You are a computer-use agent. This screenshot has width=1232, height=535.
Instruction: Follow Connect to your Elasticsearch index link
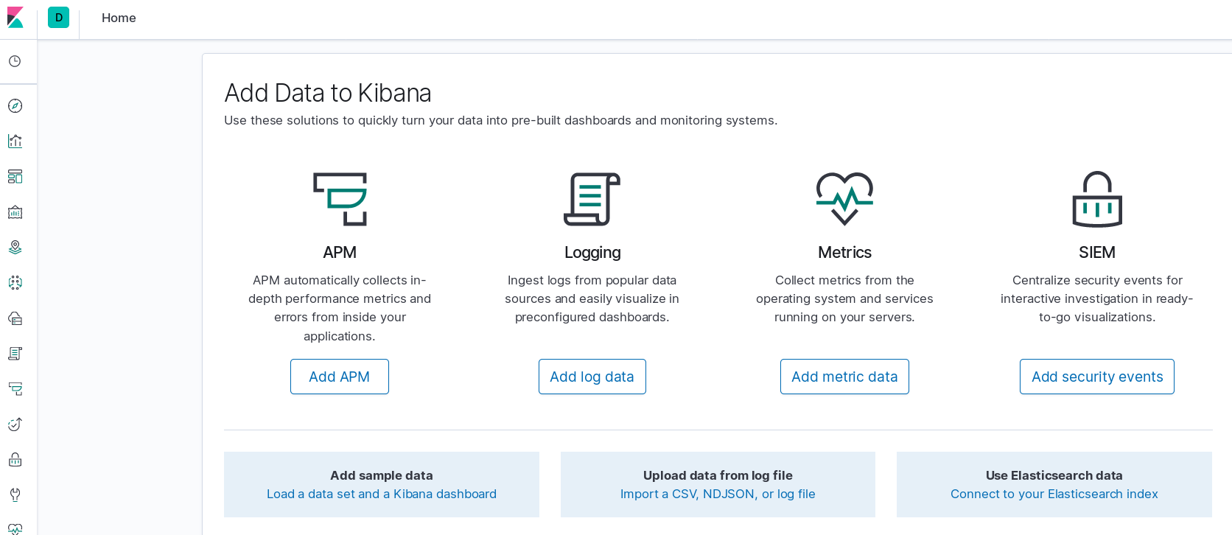[1054, 494]
